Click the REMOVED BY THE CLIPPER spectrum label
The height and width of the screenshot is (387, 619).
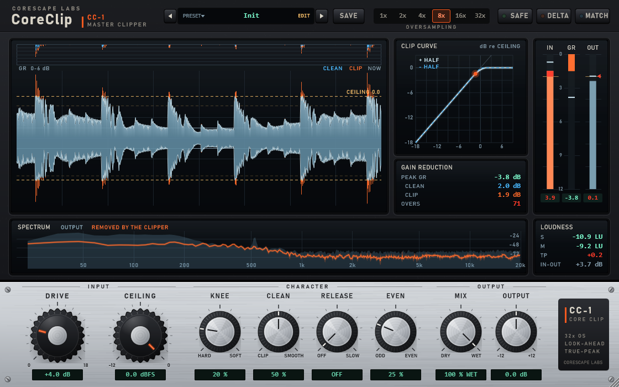[130, 227]
